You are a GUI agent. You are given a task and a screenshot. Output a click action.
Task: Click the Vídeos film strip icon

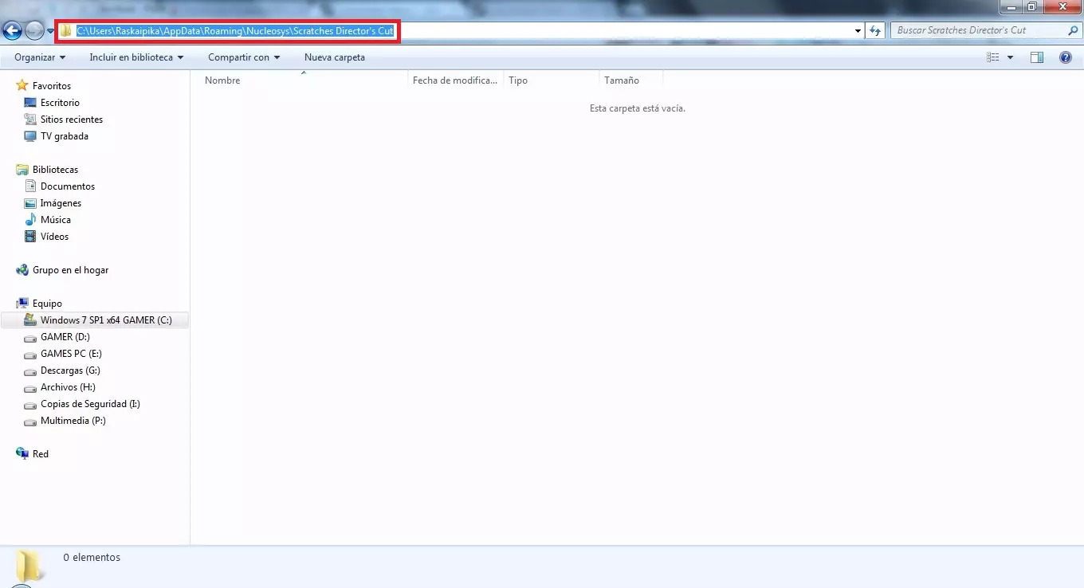click(x=30, y=237)
